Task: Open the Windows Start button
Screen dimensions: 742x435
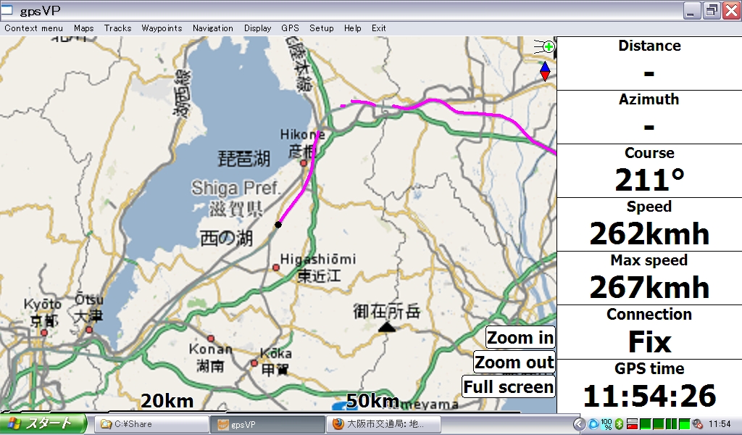Action: pos(42,423)
